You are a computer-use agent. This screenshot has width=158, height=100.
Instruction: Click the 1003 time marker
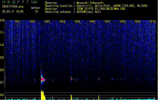click(x=47, y=21)
